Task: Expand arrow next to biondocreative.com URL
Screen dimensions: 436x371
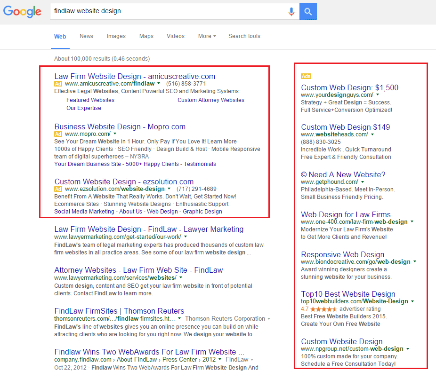Action: pyautogui.click(x=415, y=261)
